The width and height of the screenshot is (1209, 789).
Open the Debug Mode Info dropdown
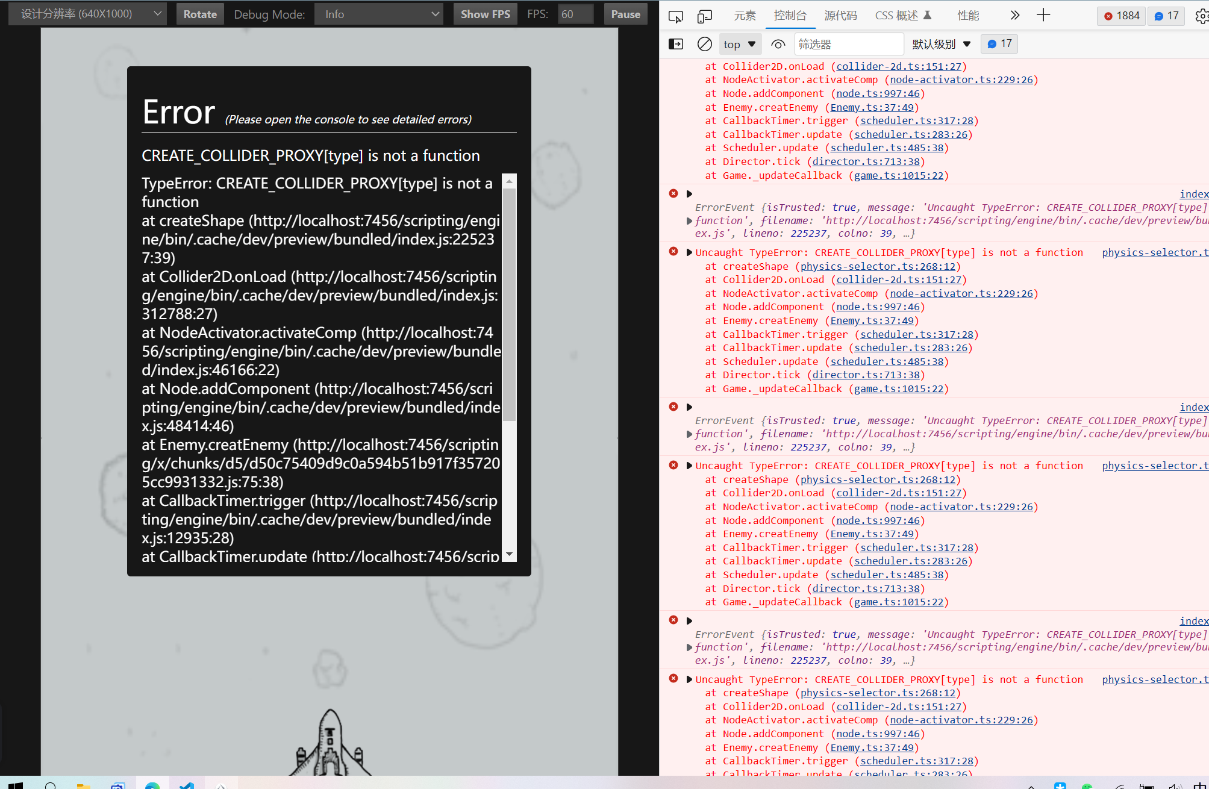(x=378, y=14)
